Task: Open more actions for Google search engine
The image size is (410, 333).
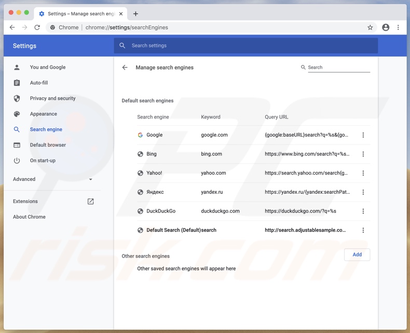Action: 363,135
